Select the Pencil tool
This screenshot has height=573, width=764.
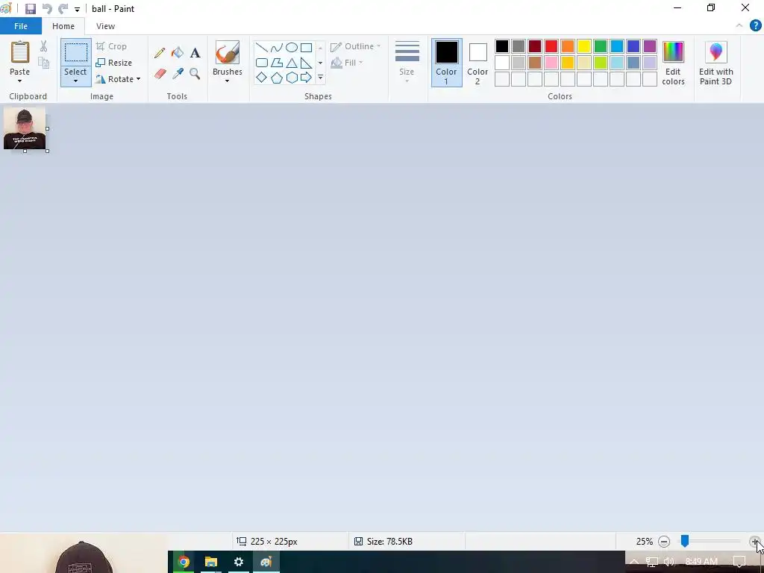(x=160, y=53)
